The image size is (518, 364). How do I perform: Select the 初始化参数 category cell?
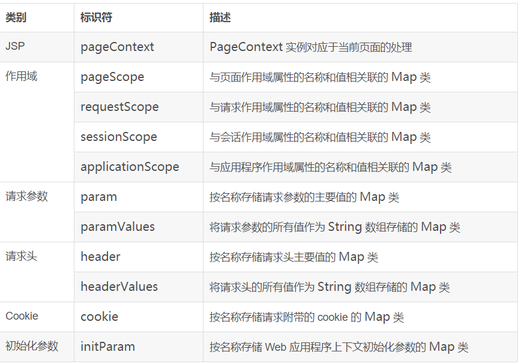coord(32,347)
